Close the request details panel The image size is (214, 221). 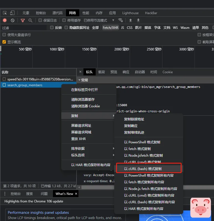(80, 72)
